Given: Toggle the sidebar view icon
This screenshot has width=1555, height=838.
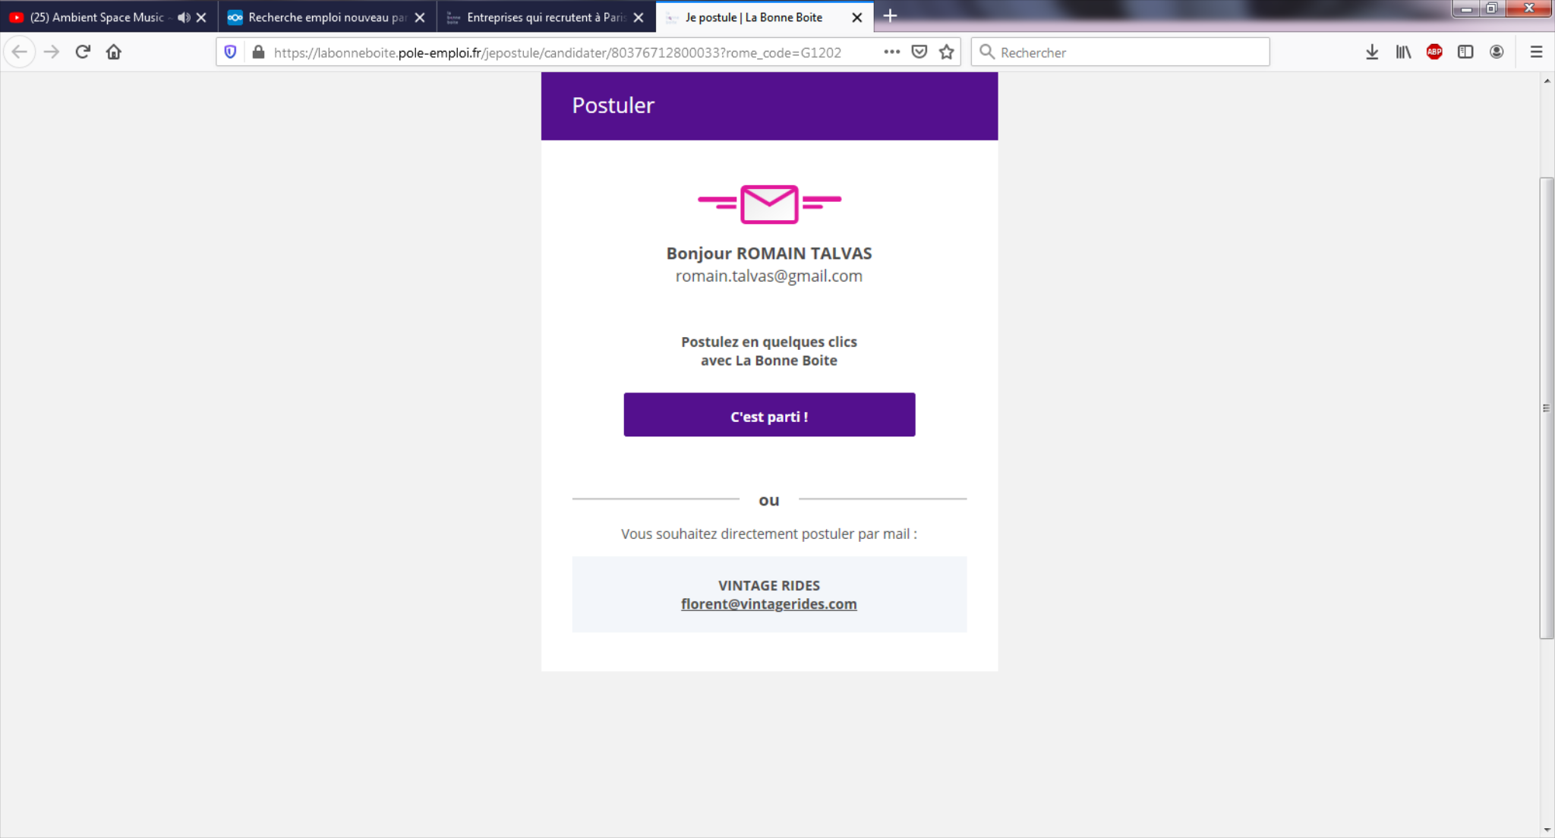Looking at the screenshot, I should [1465, 52].
